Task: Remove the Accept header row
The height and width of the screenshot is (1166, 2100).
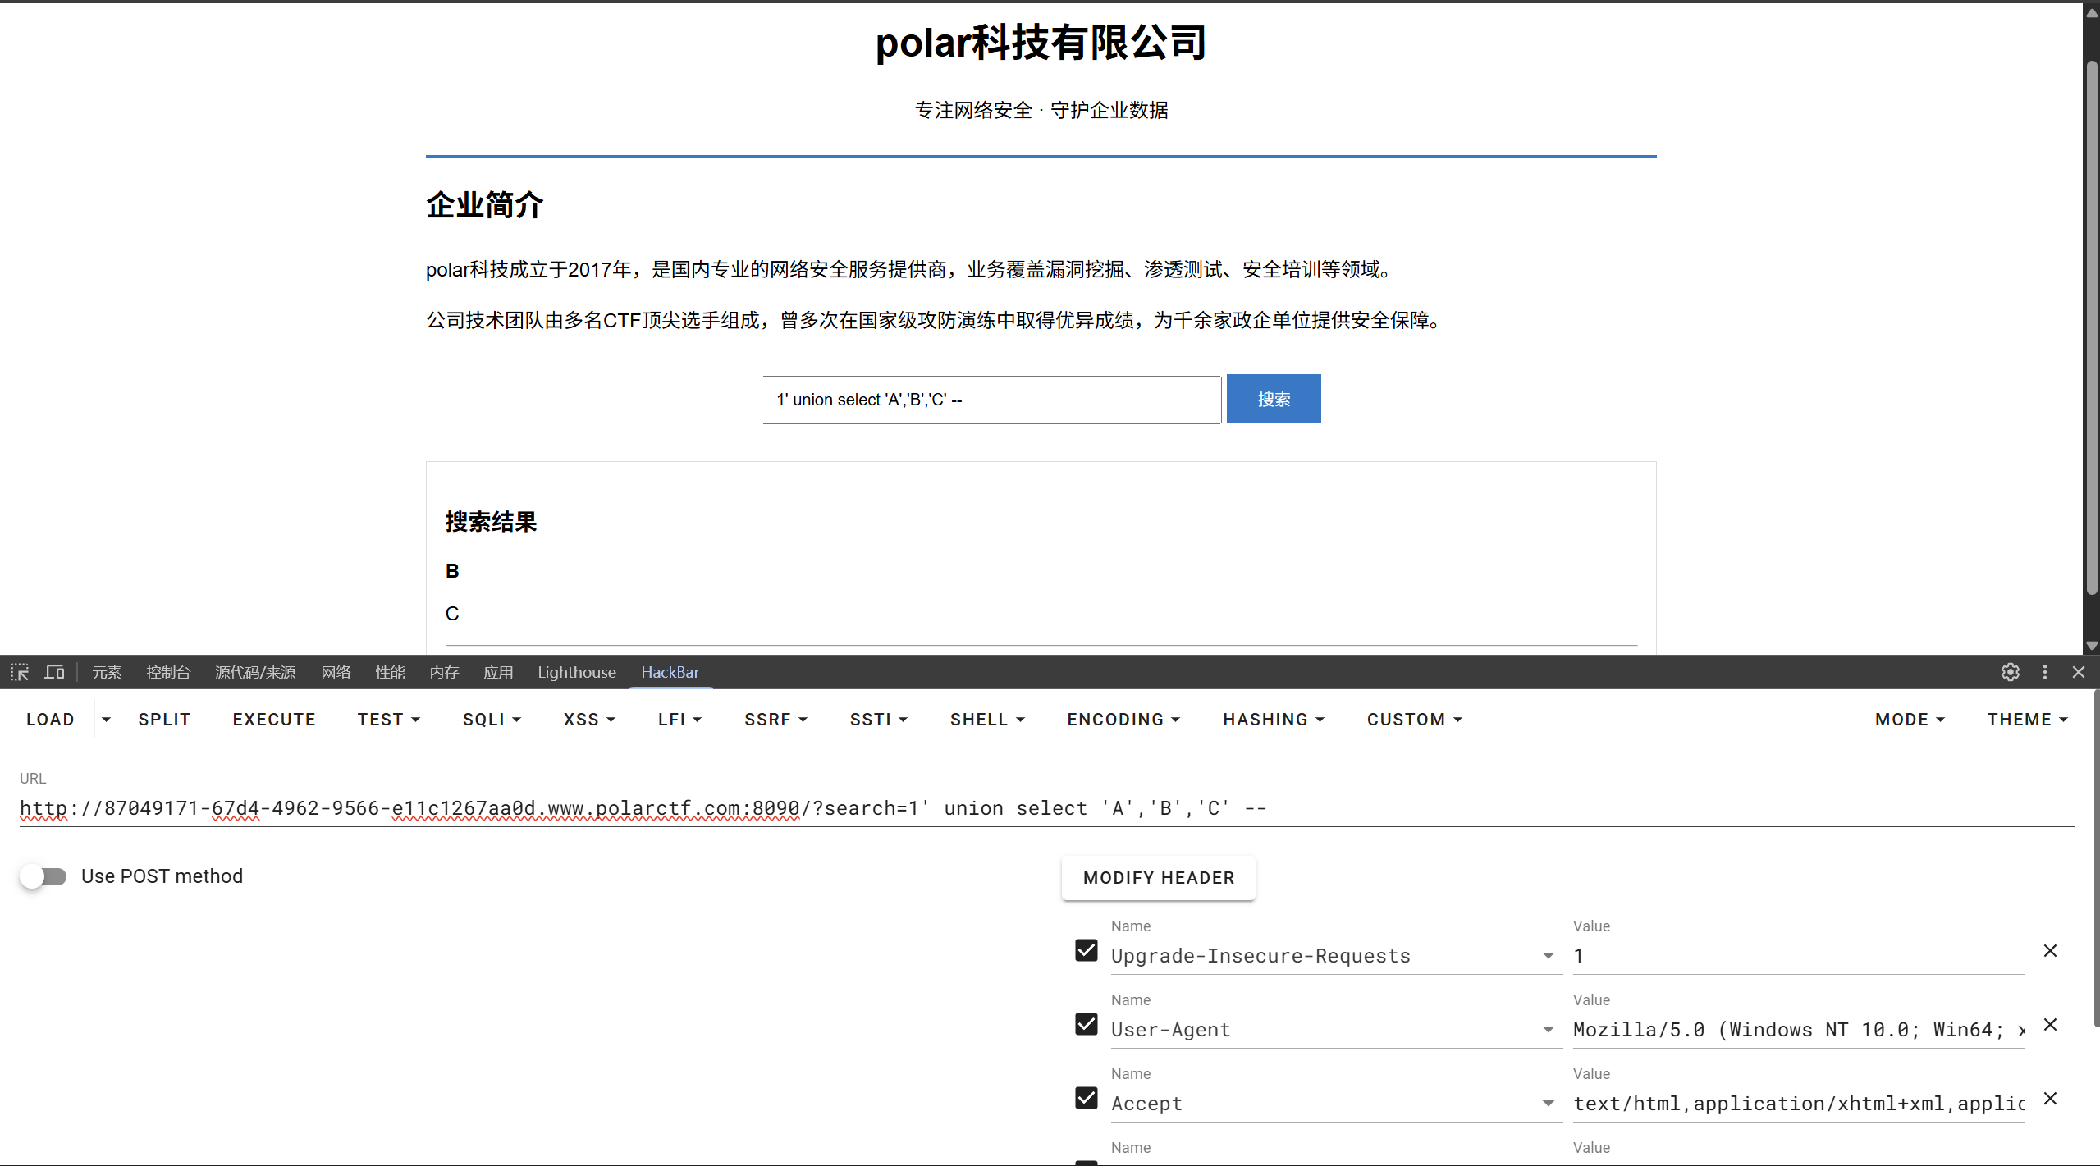Action: 2050,1098
